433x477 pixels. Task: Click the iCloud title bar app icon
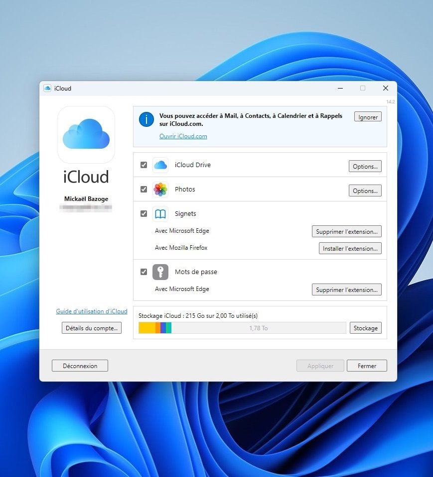pyautogui.click(x=47, y=88)
